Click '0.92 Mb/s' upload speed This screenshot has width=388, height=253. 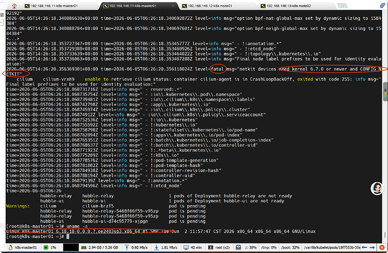click(x=139, y=247)
